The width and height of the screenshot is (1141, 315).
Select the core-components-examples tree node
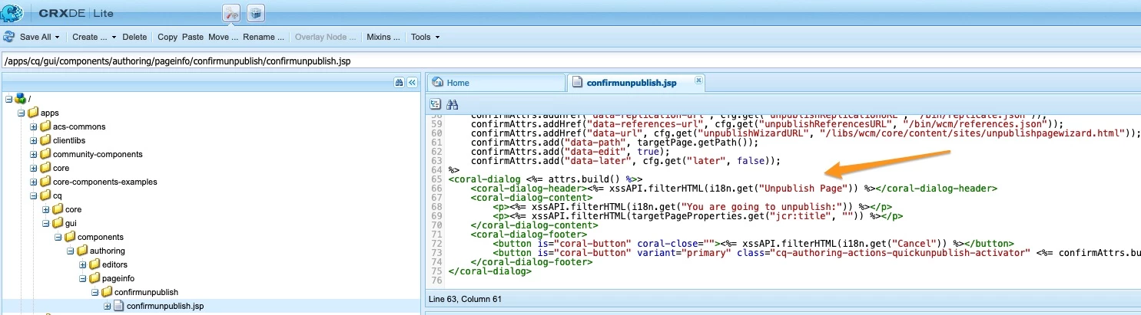104,182
